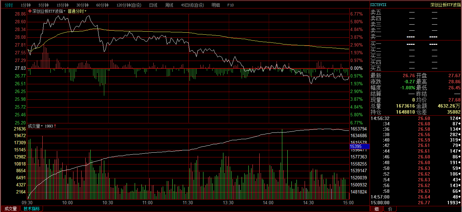Toggle the 价 price tab under tick list
The image size is (462, 212).
tap(390, 209)
